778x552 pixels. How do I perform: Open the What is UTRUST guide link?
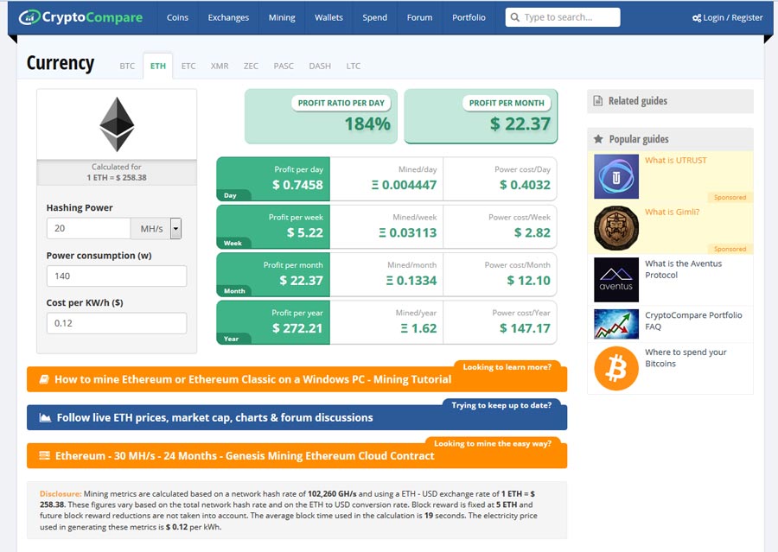(x=675, y=160)
